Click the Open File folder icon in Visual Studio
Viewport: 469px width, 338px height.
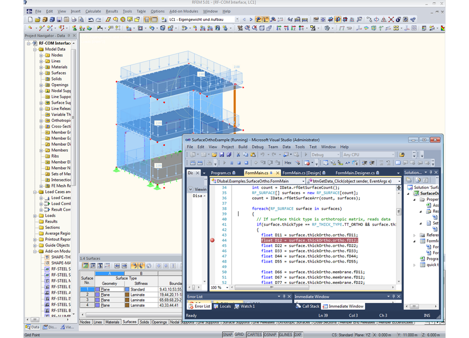214,154
